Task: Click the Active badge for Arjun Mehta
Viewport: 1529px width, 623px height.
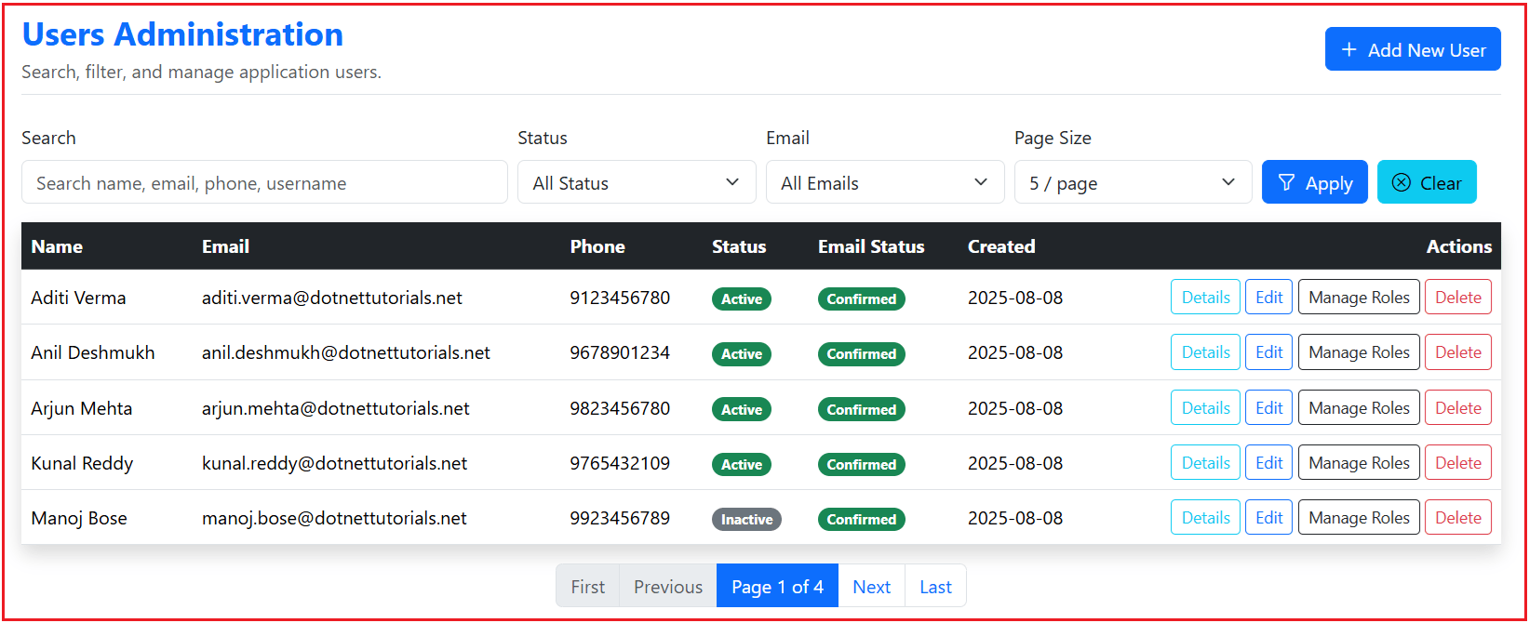Action: click(742, 409)
